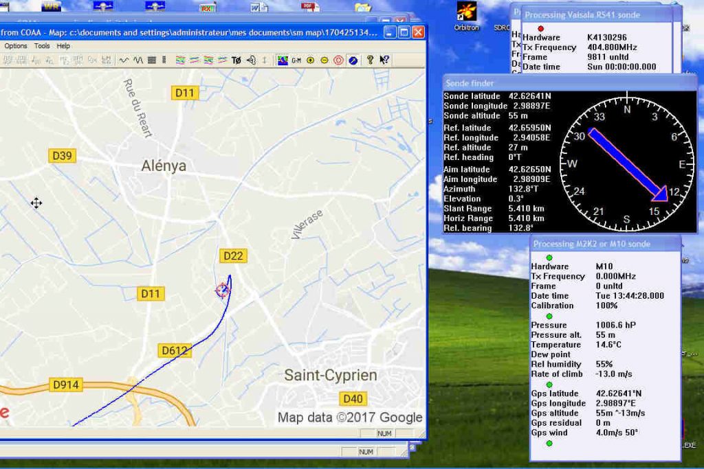Zoom in with the yellow plus icon
The width and height of the screenshot is (704, 469).
[x=310, y=60]
